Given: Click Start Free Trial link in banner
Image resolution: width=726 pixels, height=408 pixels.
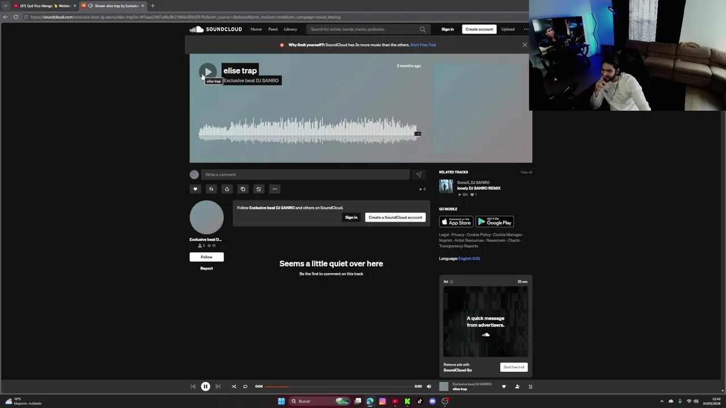Looking at the screenshot, I should tap(423, 45).
